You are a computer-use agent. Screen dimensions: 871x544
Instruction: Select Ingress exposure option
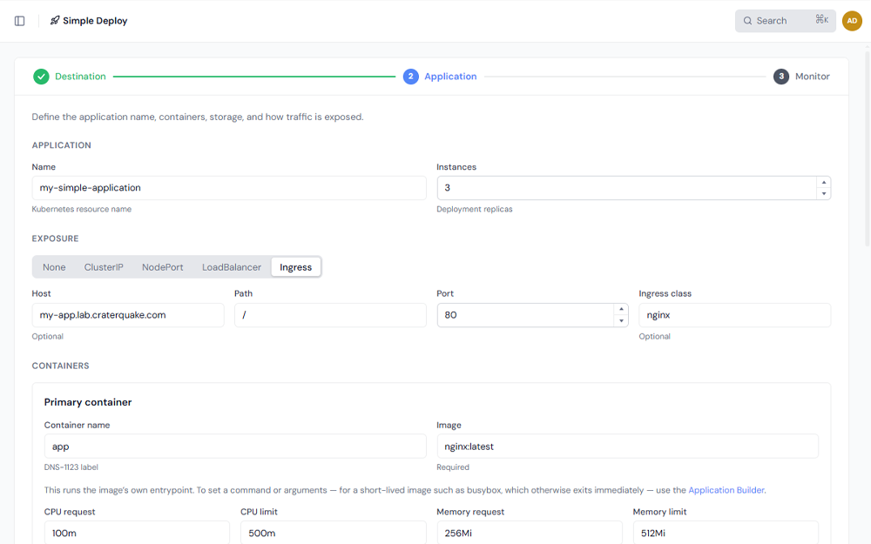[x=295, y=267]
